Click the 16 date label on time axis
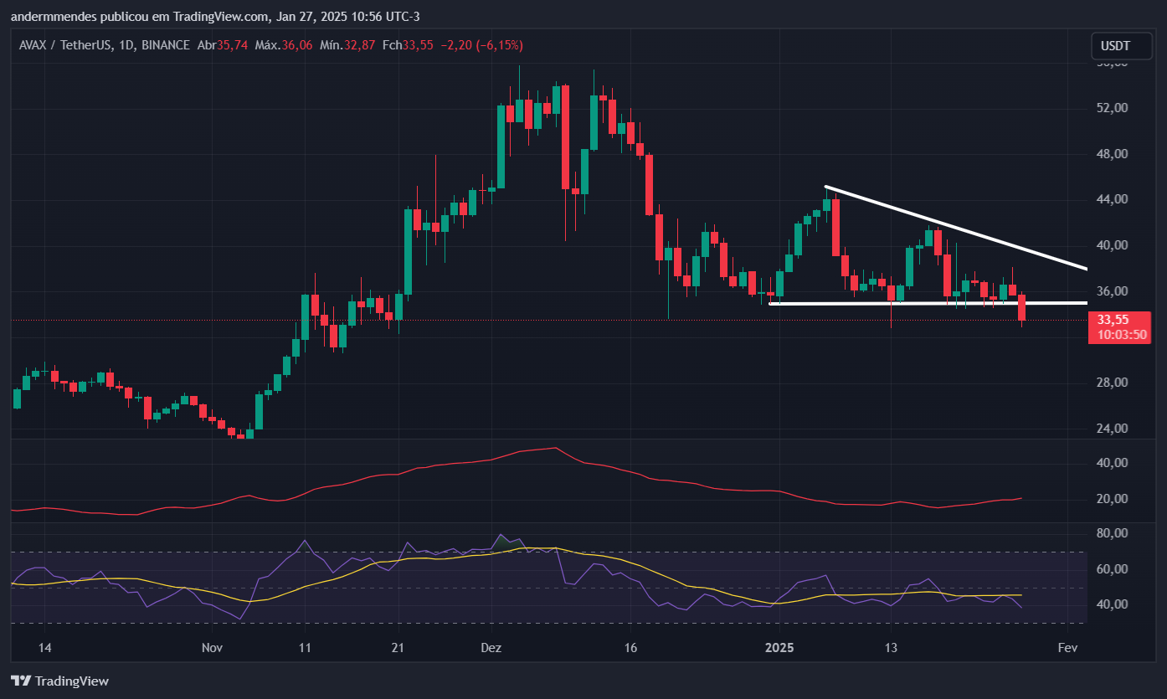This screenshot has height=699, width=1167. click(x=630, y=648)
